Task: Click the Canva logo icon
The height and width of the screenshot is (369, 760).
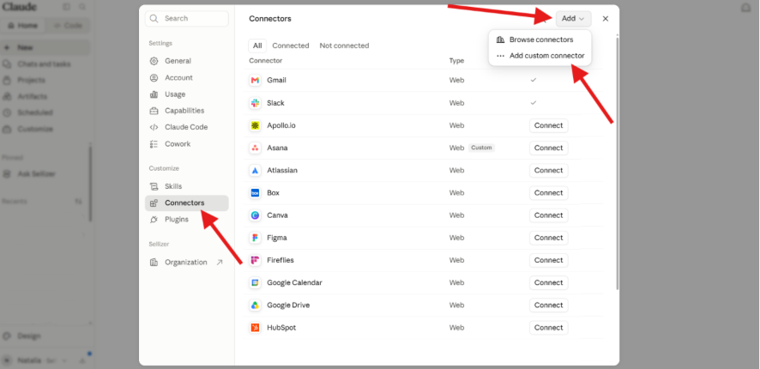Action: point(255,215)
